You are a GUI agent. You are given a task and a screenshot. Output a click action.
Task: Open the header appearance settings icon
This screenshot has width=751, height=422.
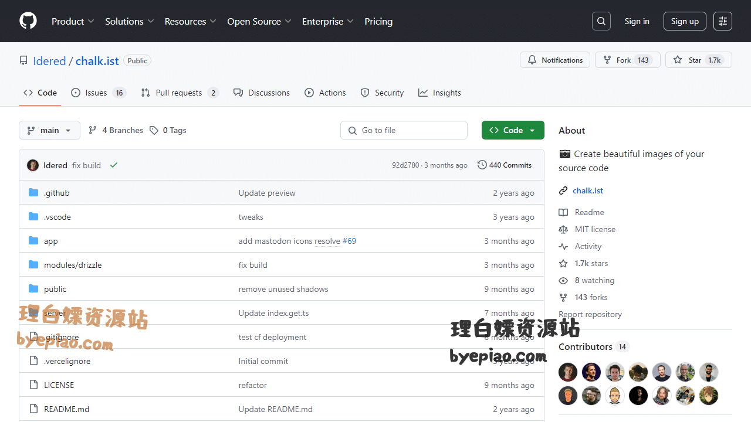click(723, 21)
